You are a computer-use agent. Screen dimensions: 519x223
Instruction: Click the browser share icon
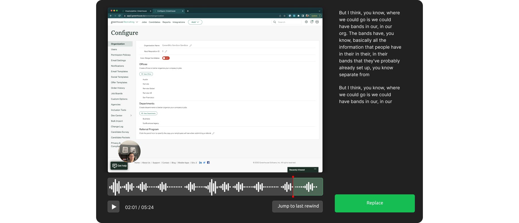coord(280,16)
